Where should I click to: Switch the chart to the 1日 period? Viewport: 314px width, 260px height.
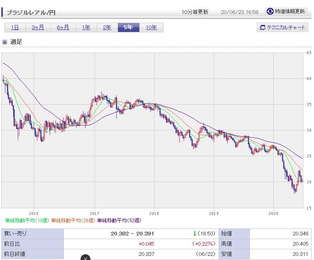15,27
